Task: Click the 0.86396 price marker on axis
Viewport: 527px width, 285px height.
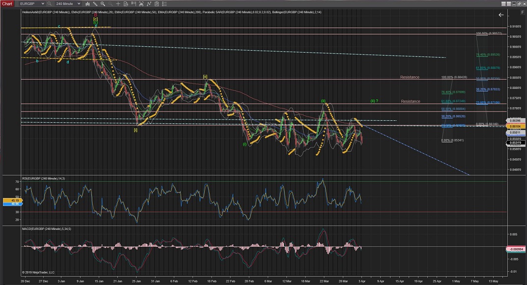Action: coord(515,121)
